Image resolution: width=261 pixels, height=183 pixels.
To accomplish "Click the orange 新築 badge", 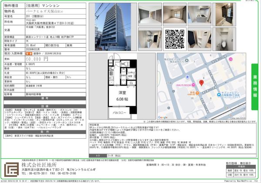I will coord(29,53).
